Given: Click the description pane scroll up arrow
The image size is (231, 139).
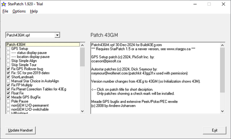Looking at the screenshot, I should tap(222, 45).
